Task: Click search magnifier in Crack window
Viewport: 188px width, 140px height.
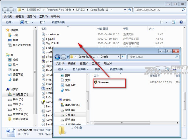Action: coord(177,57)
